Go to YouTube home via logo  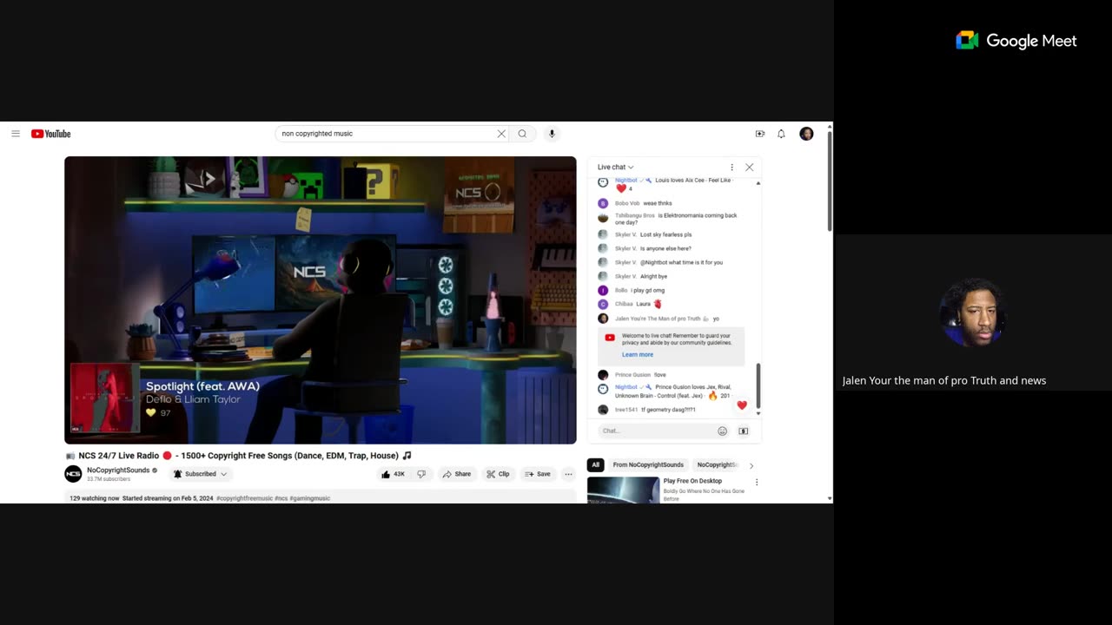point(50,134)
